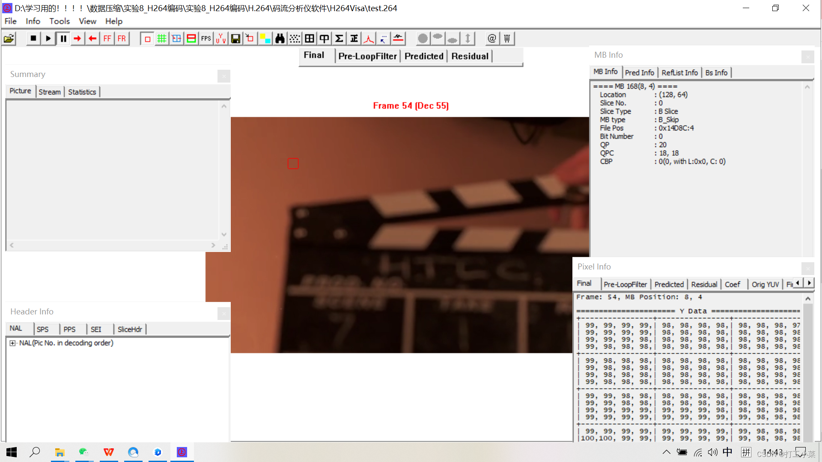
Task: Switch to the Residual view tab
Action: (470, 56)
